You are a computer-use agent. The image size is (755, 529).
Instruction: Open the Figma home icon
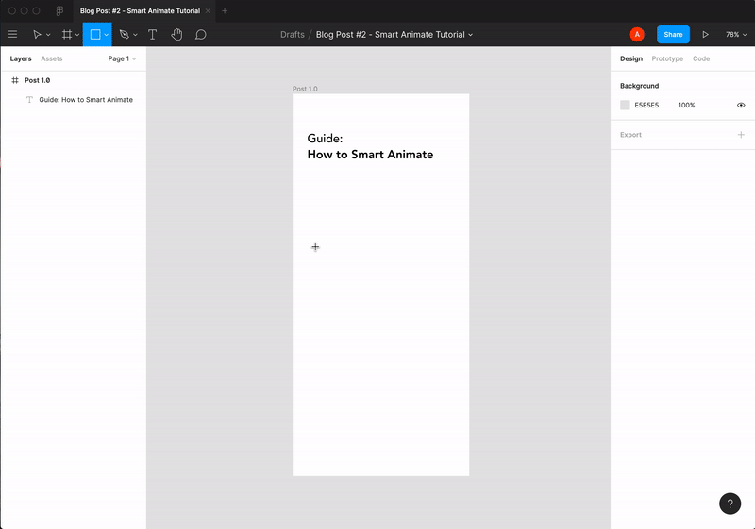59,10
